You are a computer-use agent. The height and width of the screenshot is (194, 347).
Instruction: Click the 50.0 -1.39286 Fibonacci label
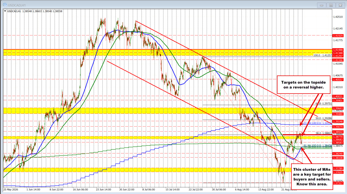coord(323,118)
